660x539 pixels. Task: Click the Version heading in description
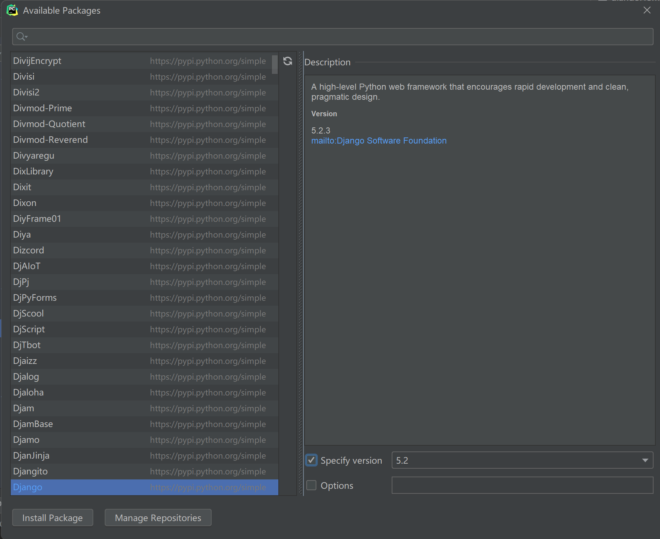(x=324, y=114)
